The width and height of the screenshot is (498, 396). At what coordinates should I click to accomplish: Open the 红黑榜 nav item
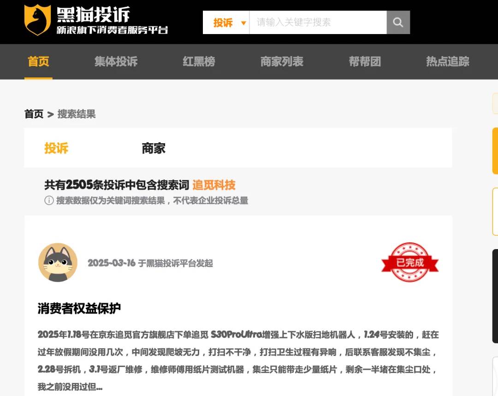tap(199, 61)
